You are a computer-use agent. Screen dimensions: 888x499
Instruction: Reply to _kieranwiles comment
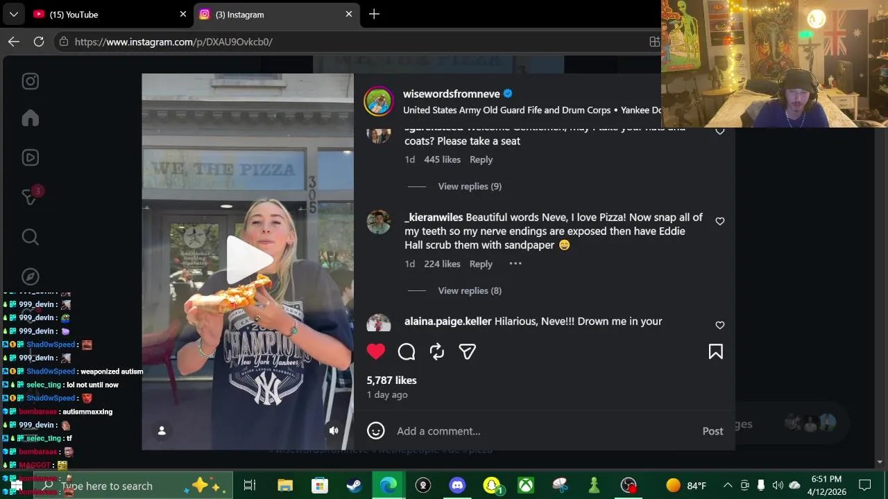(x=481, y=263)
